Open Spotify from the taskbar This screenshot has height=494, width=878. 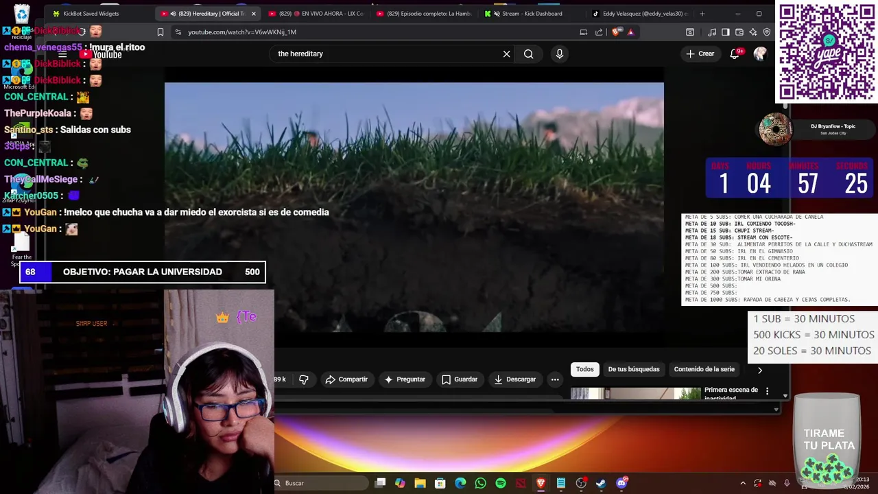pyautogui.click(x=500, y=483)
